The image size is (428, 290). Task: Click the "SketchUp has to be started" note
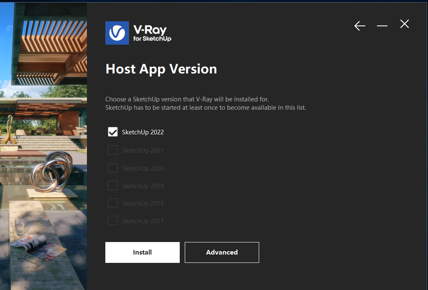click(206, 108)
